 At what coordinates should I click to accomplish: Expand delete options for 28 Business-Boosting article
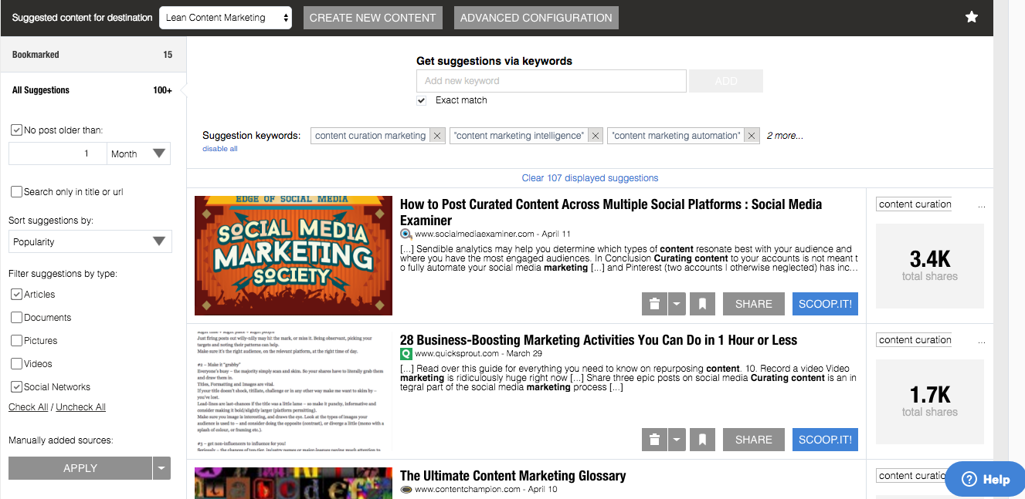coord(676,440)
